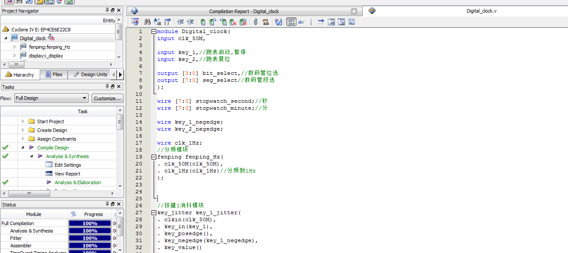The height and width of the screenshot is (253, 568).
Task: Jump to next bookmark icon
Action: [x=213, y=22]
